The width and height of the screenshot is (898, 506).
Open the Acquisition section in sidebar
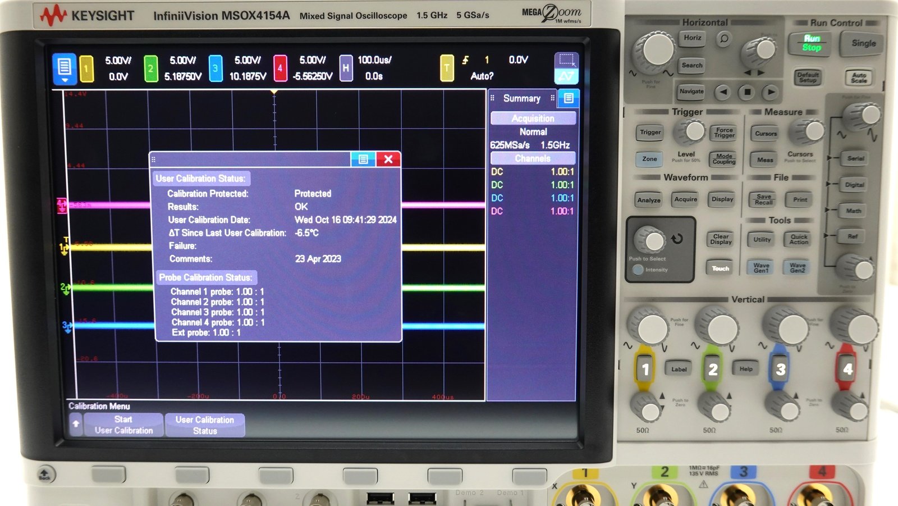[533, 118]
